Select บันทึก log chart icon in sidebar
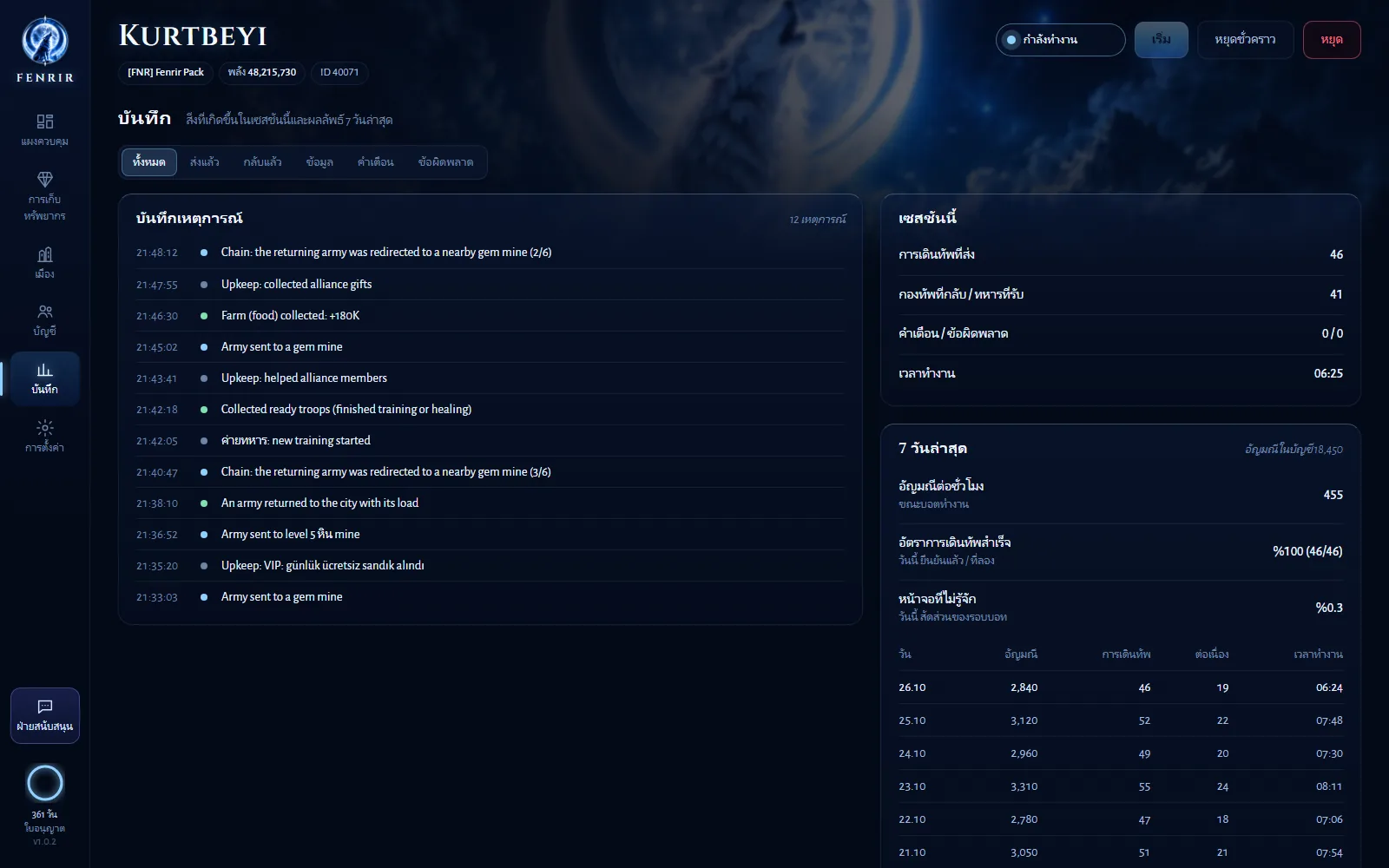 pyautogui.click(x=44, y=378)
